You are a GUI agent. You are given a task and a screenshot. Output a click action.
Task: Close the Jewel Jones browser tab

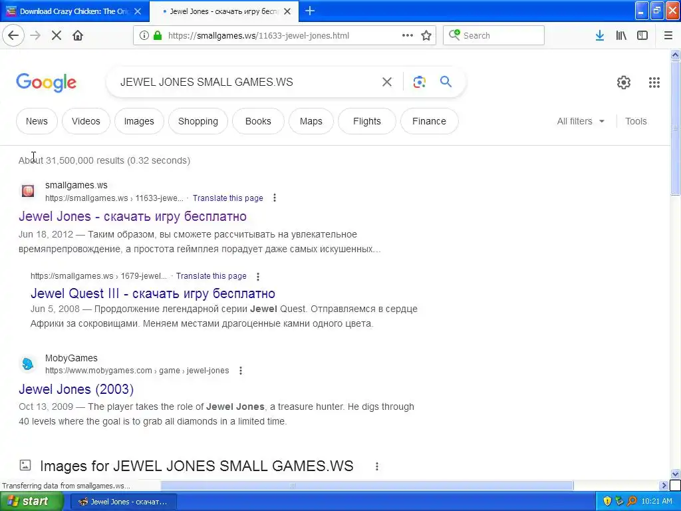click(287, 11)
